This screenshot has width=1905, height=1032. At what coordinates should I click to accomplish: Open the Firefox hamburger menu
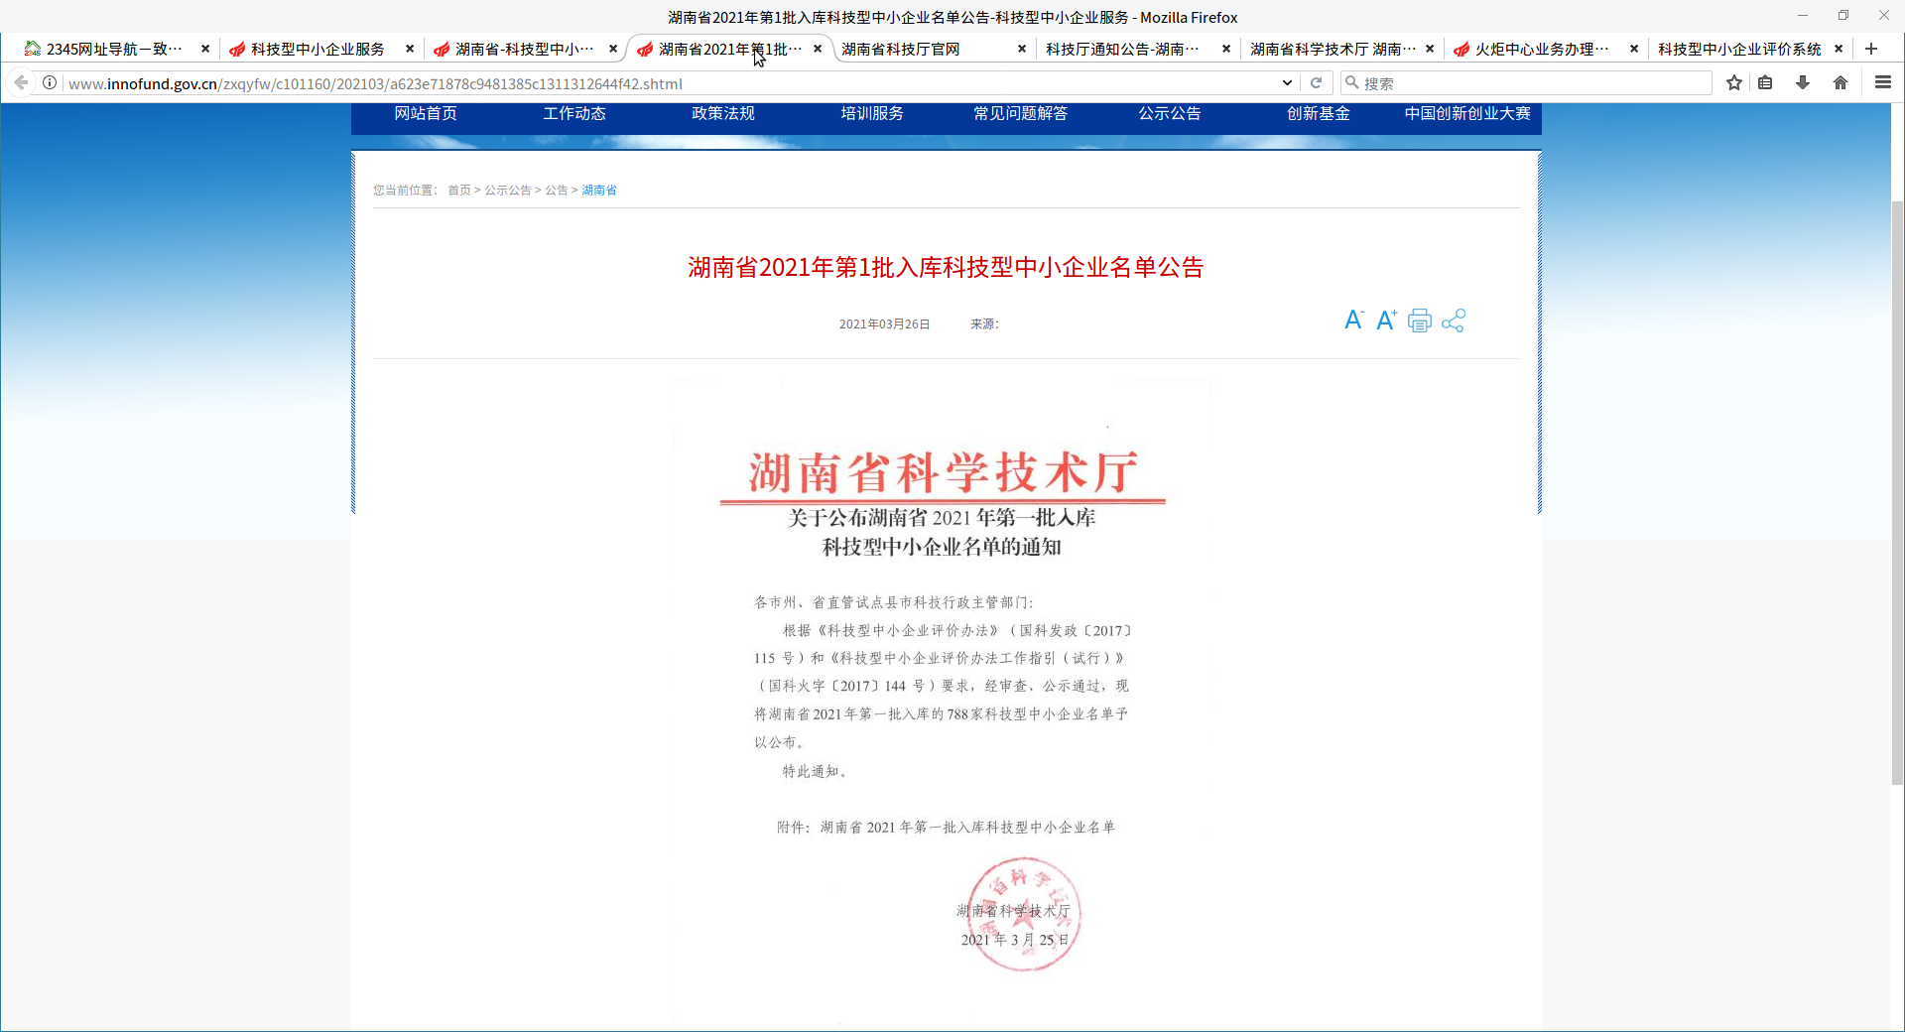point(1882,83)
